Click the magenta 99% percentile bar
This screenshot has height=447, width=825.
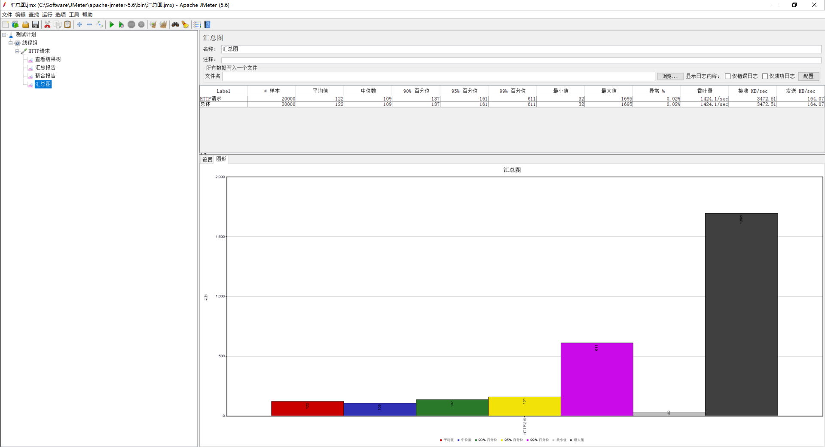597,379
